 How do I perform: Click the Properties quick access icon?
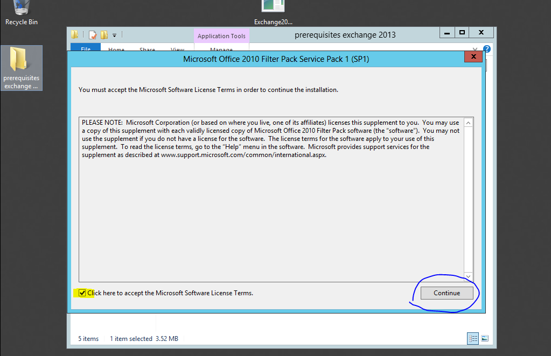93,35
